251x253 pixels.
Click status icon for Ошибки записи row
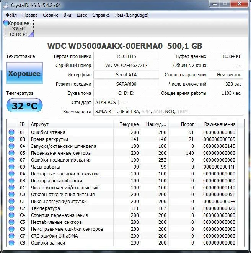11,243
